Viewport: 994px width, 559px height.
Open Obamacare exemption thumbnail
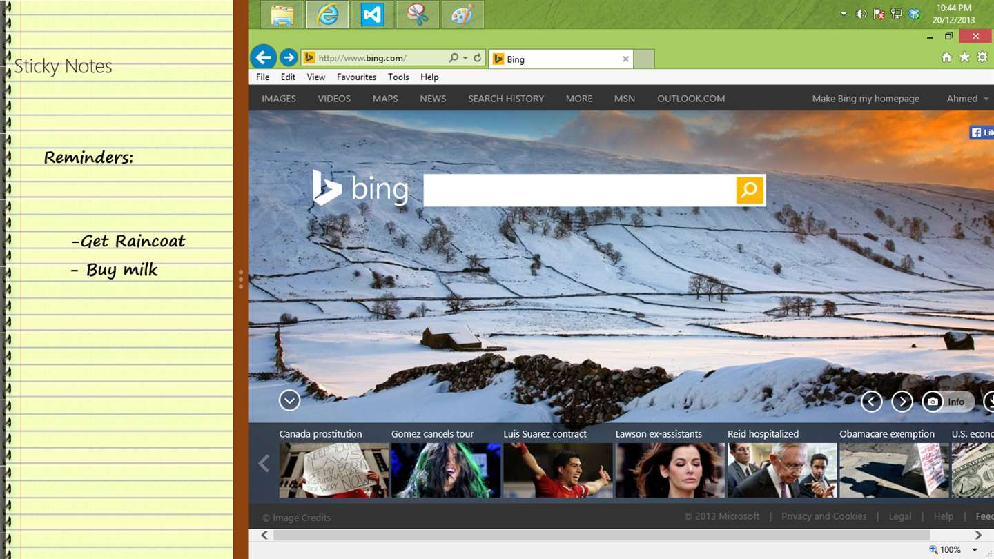pyautogui.click(x=894, y=470)
